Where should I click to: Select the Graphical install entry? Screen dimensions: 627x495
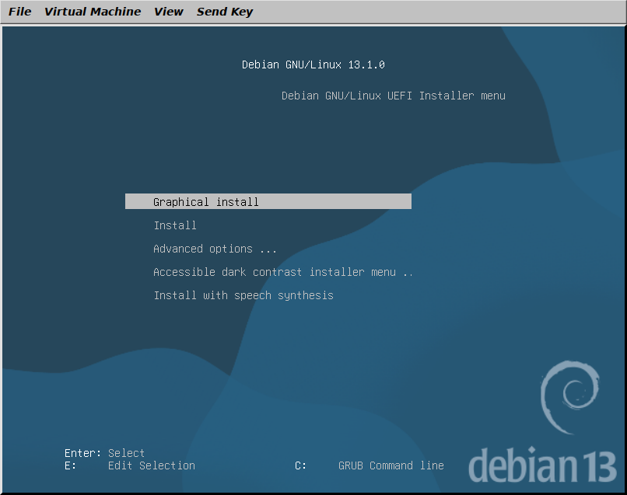(x=205, y=201)
